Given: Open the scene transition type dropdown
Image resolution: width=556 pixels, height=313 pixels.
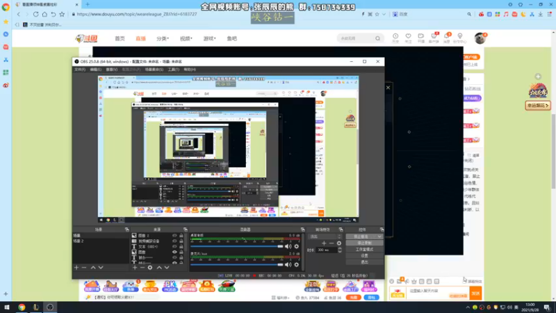Looking at the screenshot, I should pos(325,236).
